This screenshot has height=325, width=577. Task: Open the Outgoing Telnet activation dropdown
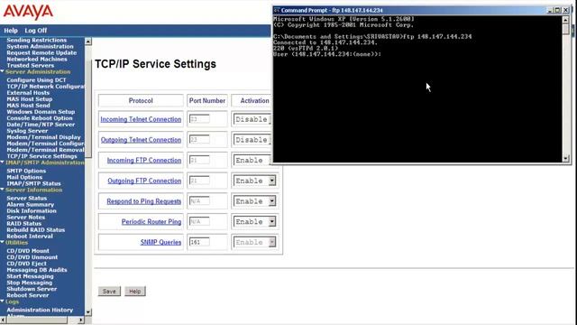(x=252, y=140)
